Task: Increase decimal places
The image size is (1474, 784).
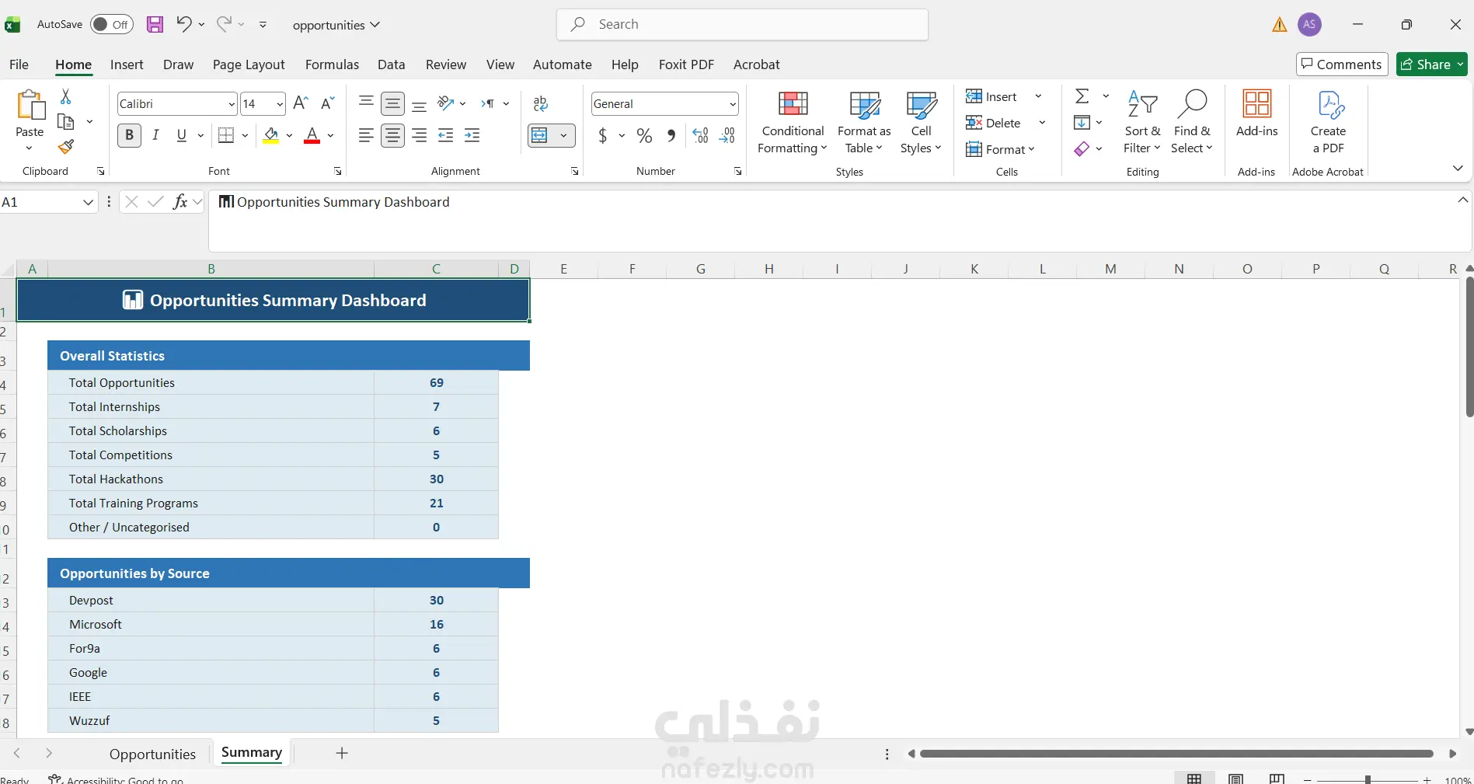Action: click(700, 136)
